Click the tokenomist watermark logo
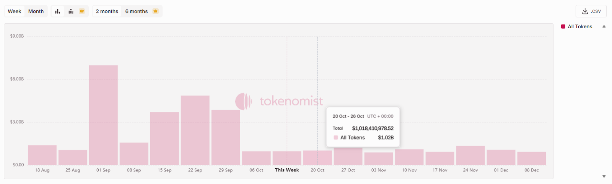Screen dimensions: 612x184 tap(244, 101)
